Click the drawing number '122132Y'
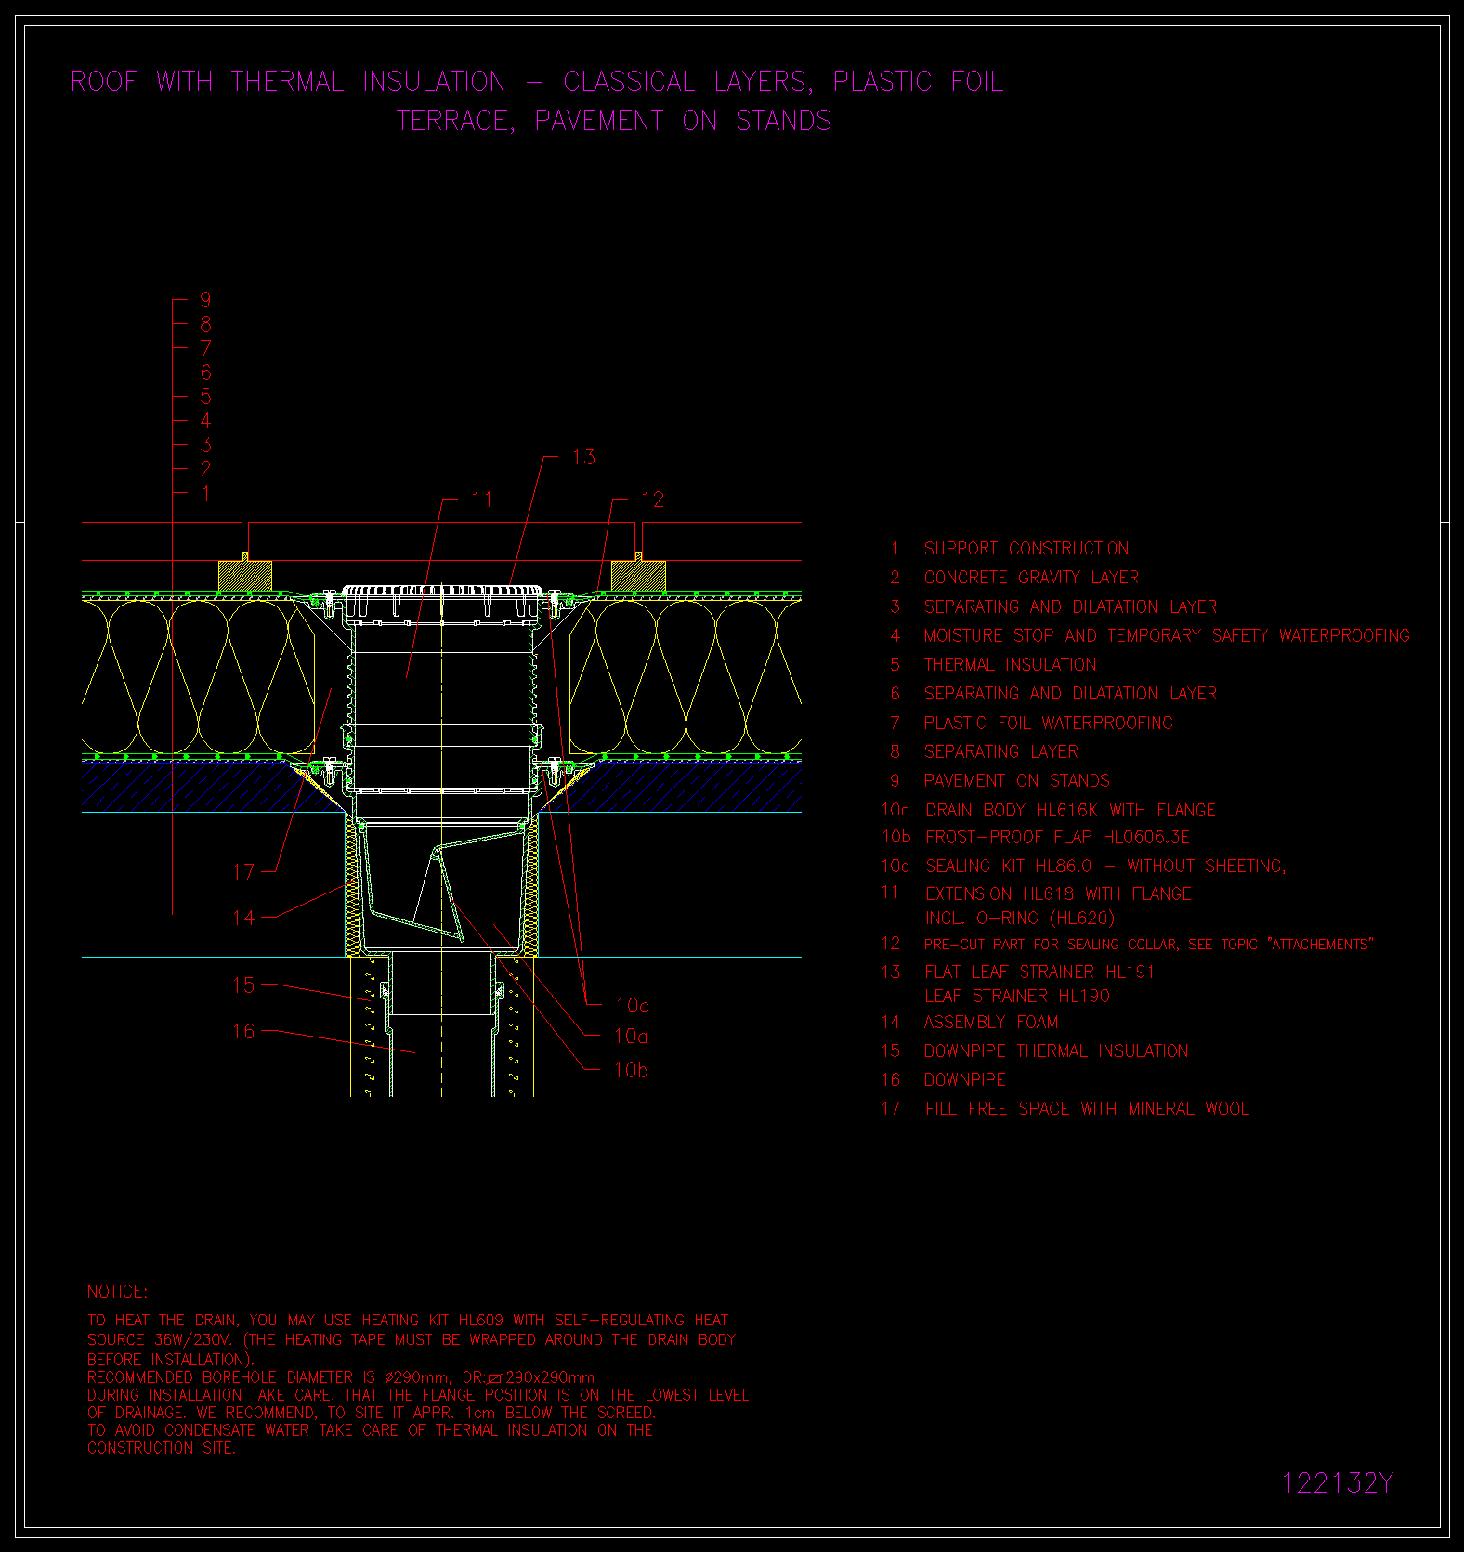Screen dimensions: 1464x1552 point(1338,1483)
